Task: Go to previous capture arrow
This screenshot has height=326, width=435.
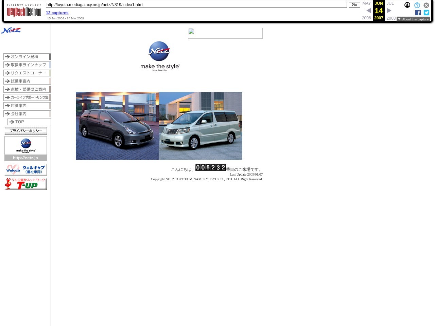Action: [369, 11]
